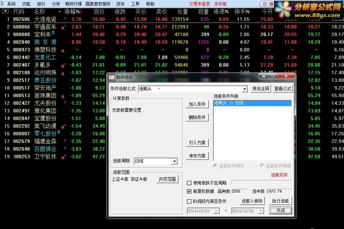Open the end date 2014/10/30 dropdown
The image size is (344, 229).
(x=261, y=211)
